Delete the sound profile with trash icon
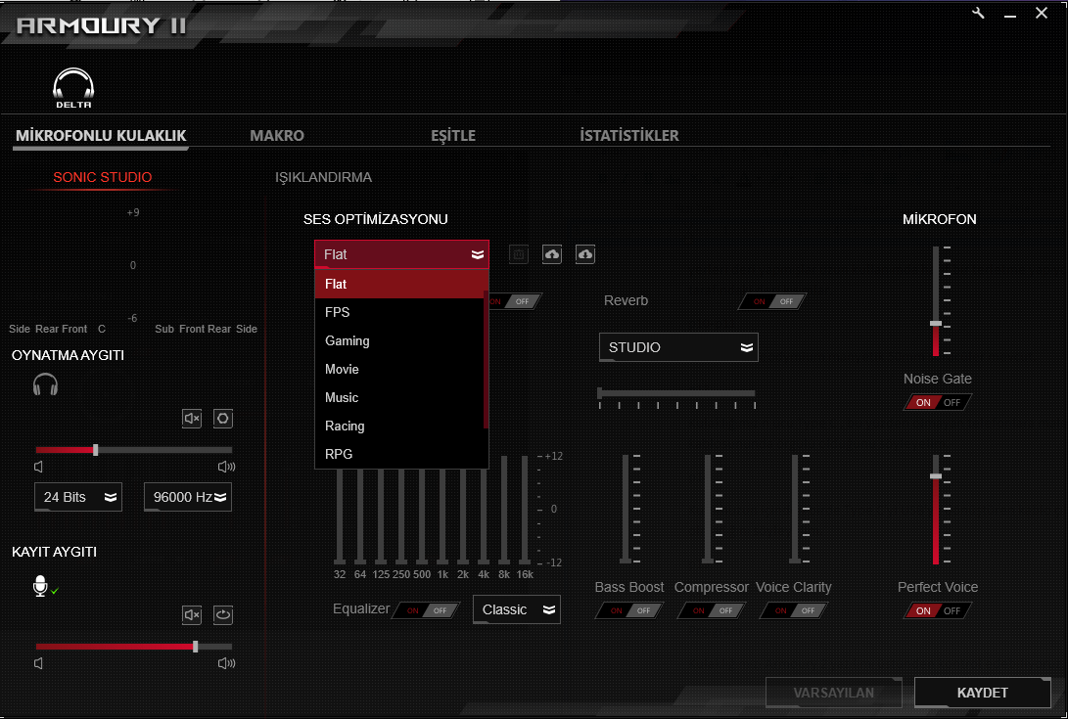 [x=518, y=254]
